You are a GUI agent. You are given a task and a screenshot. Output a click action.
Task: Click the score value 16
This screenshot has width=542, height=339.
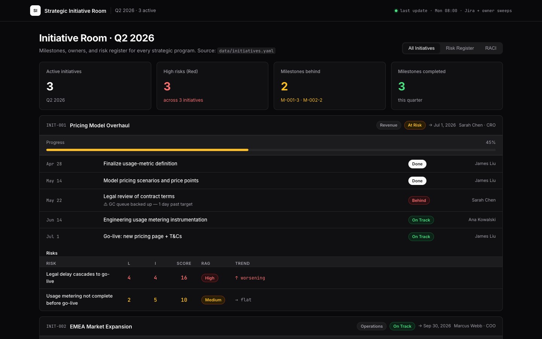(x=184, y=278)
